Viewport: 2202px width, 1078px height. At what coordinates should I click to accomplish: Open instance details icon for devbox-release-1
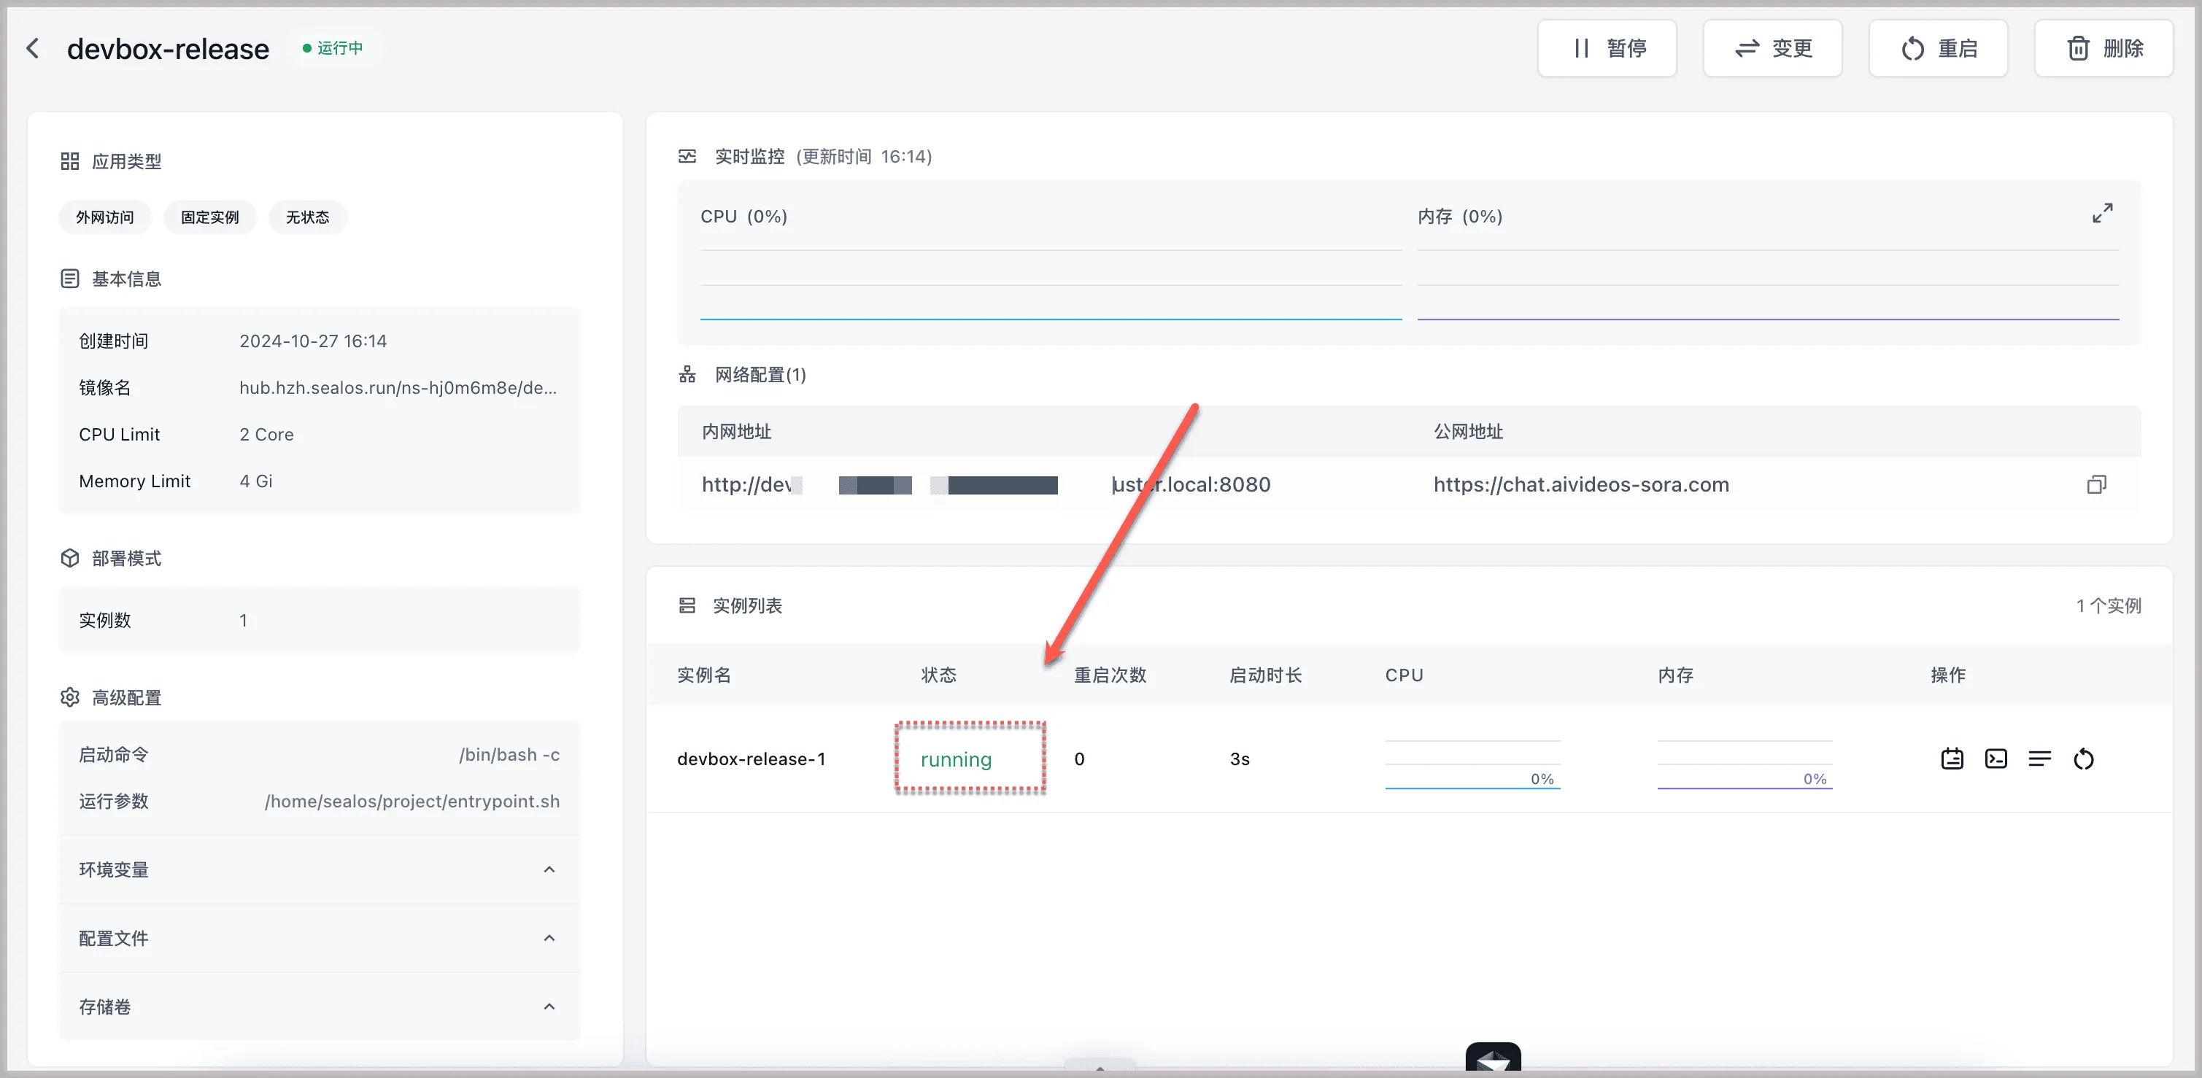click(x=1952, y=759)
